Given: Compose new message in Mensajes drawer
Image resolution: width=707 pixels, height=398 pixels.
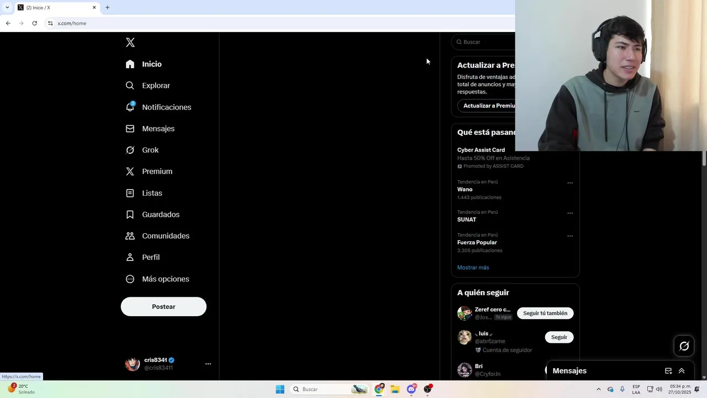Looking at the screenshot, I should [x=668, y=371].
